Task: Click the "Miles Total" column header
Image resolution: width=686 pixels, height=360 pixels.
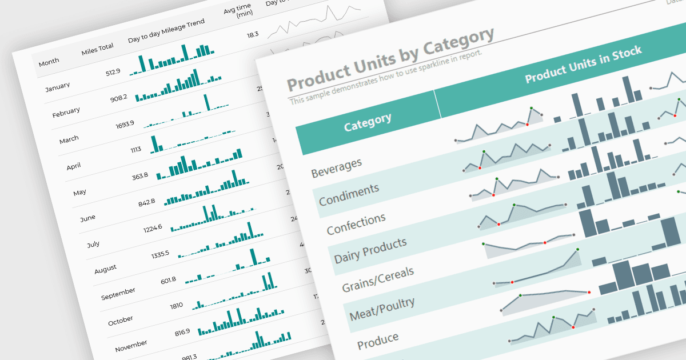Action: (97, 50)
